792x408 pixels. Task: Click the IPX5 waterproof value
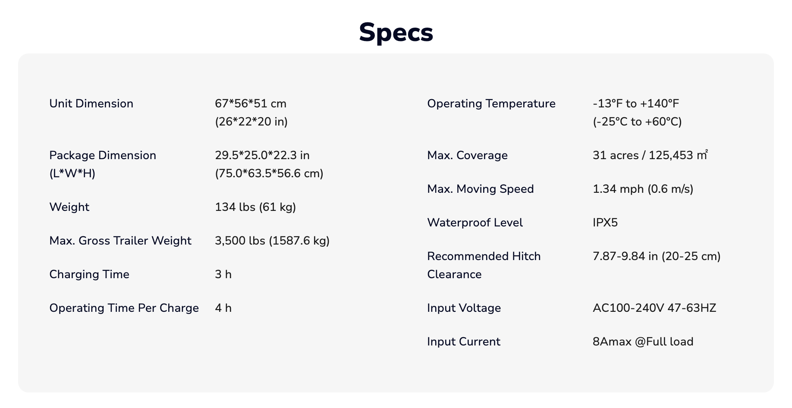coord(605,223)
